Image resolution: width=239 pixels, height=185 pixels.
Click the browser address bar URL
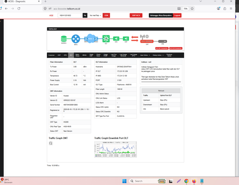click(x=67, y=9)
